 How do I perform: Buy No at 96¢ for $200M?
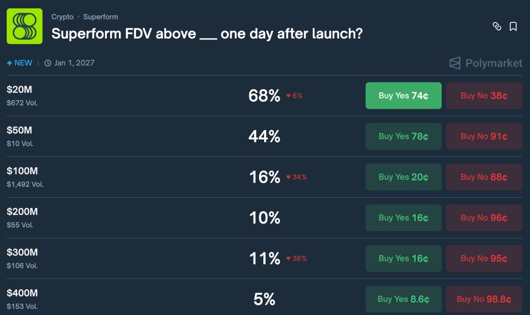[x=484, y=218]
